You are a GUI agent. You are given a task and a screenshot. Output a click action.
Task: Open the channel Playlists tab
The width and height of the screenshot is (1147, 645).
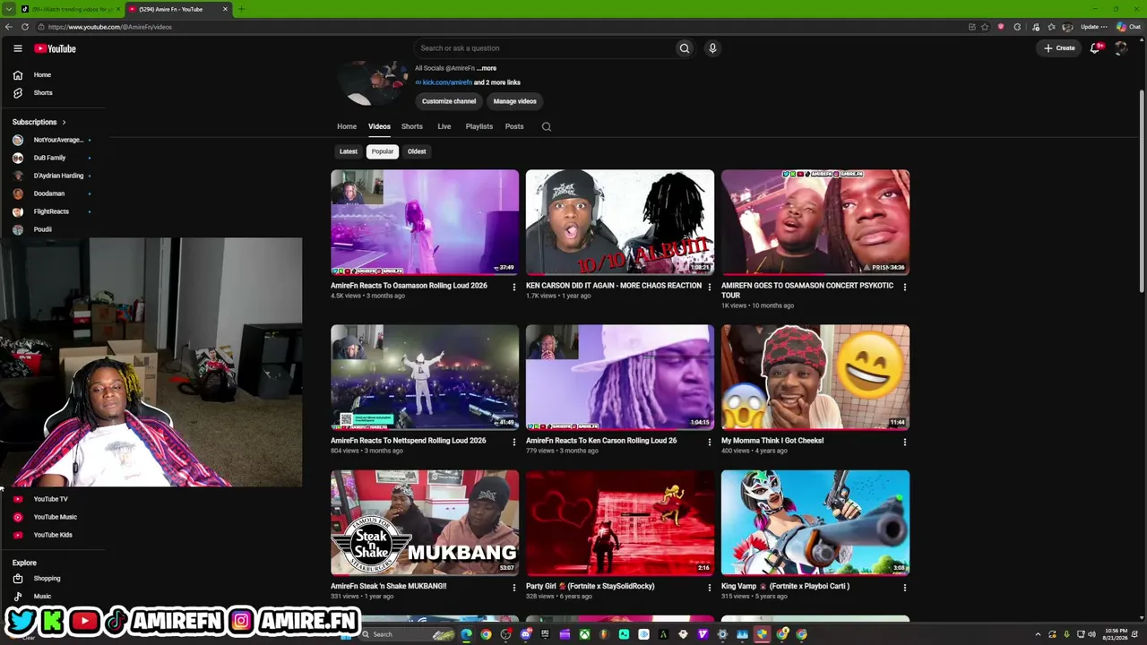(479, 126)
